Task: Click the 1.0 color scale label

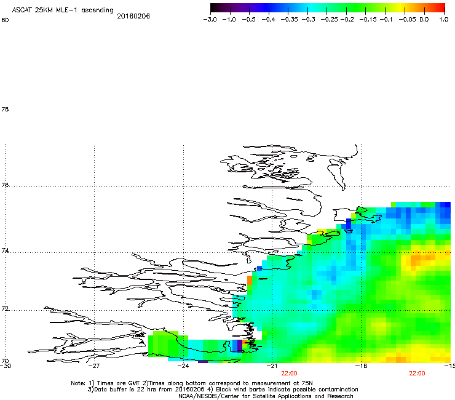Action: (444, 20)
